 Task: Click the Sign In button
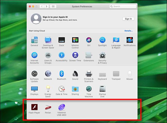[x=128, y=19]
